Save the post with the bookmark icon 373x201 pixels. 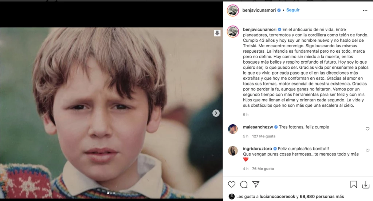(353, 185)
